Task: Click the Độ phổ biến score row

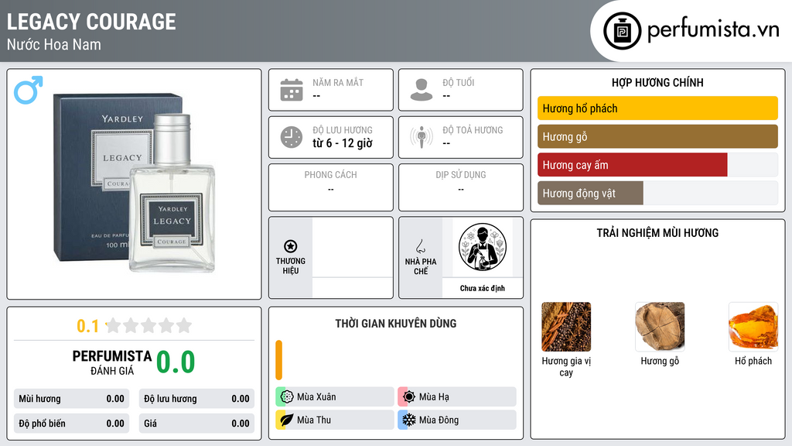Action: (x=72, y=424)
